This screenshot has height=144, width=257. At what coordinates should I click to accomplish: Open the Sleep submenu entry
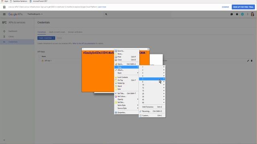[x=126, y=67]
